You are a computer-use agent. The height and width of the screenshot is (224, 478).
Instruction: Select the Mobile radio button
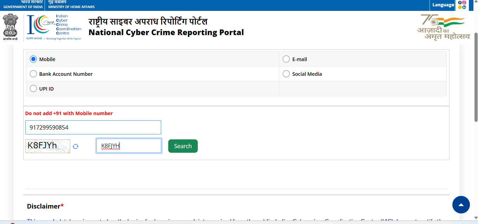click(x=33, y=59)
